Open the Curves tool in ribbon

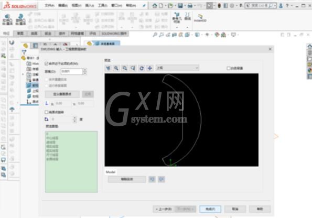pyautogui.click(x=187, y=16)
